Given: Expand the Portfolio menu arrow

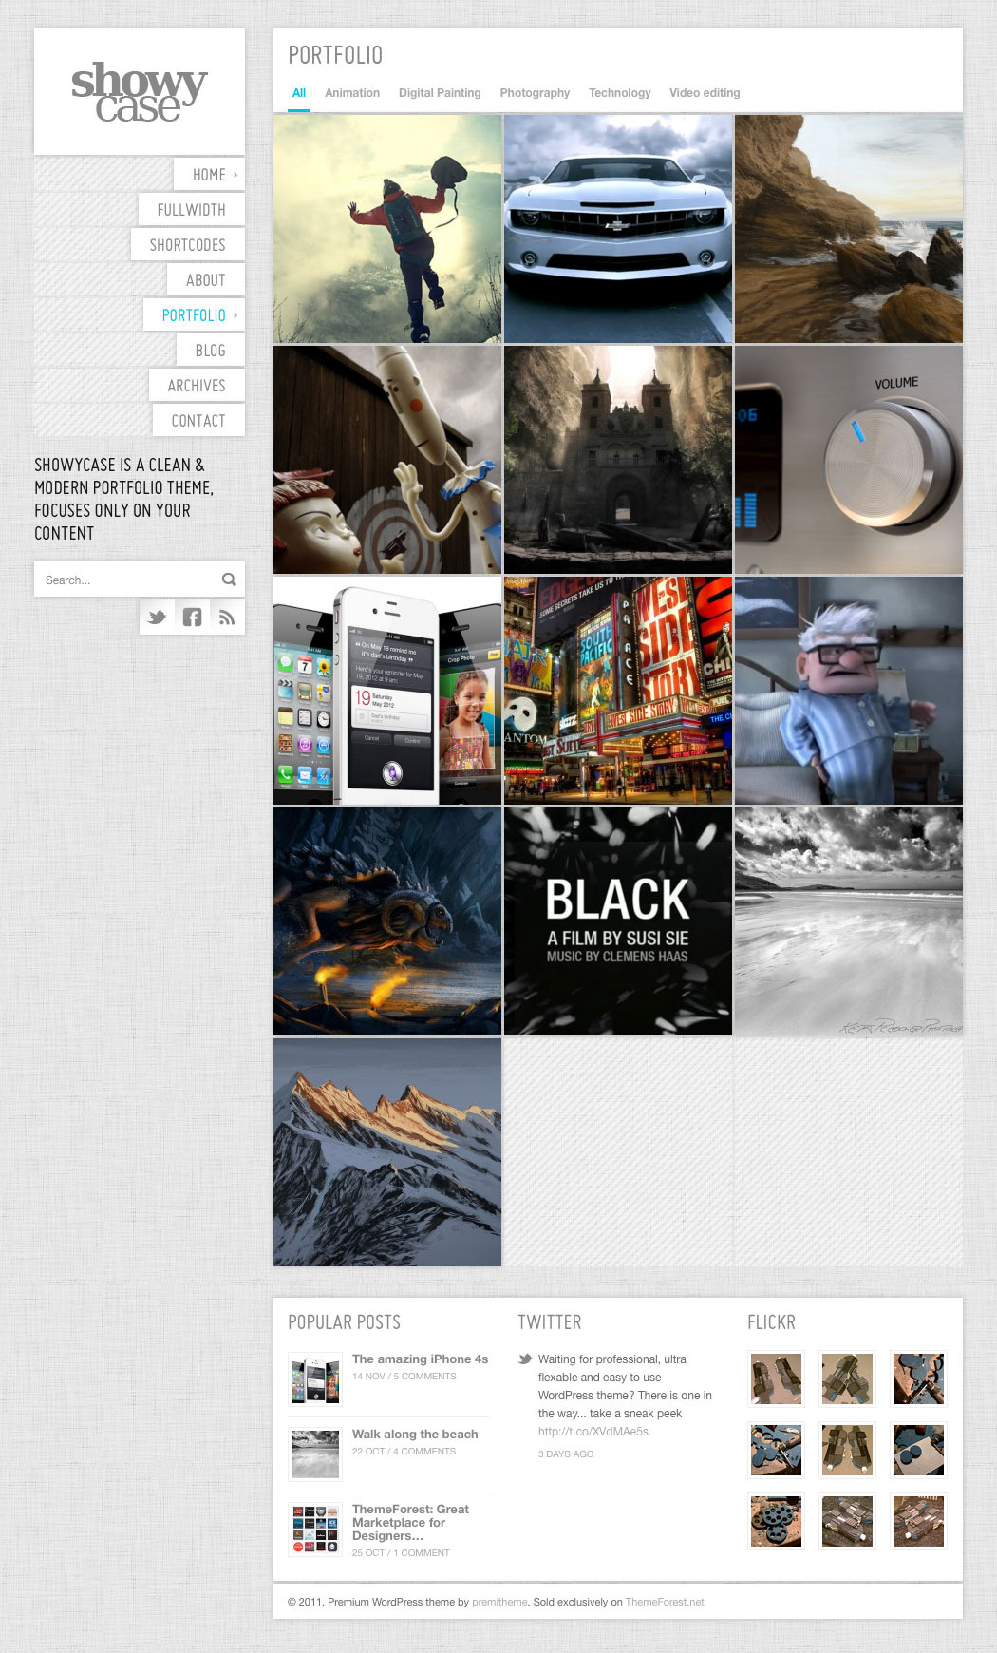Looking at the screenshot, I should coord(235,314).
